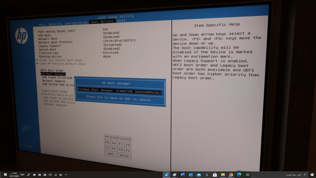Open Task View from the taskbar
Image resolution: width=316 pixels, height=178 pixels.
click(x=247, y=175)
